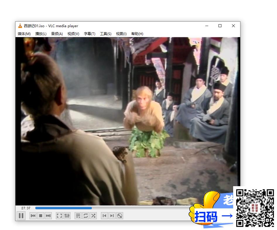Open the DVD disc menu
277x230 pixels.
coord(120,216)
